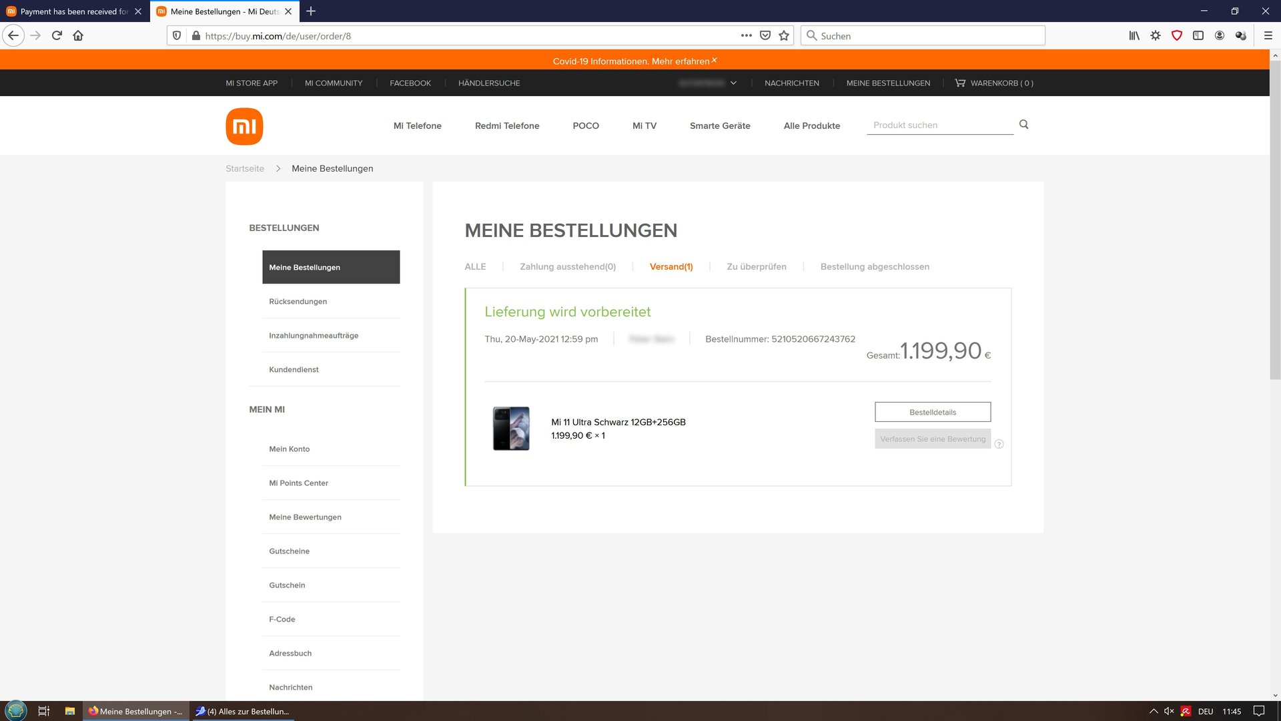Bookmark this page with the star
1281x721 pixels.
(784, 35)
